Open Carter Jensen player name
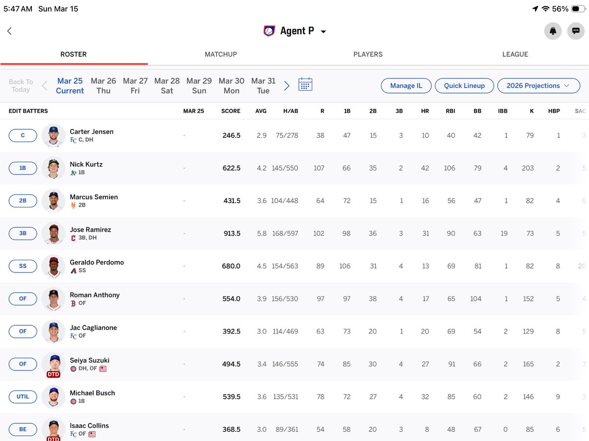Screen dimensions: 589x441 click(92, 131)
